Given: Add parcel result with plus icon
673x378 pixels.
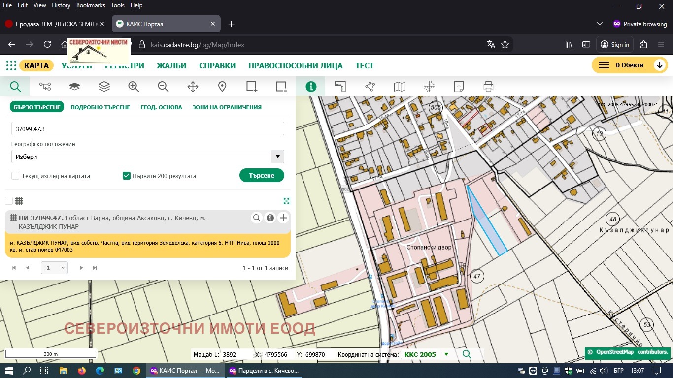Looking at the screenshot, I should 283,218.
